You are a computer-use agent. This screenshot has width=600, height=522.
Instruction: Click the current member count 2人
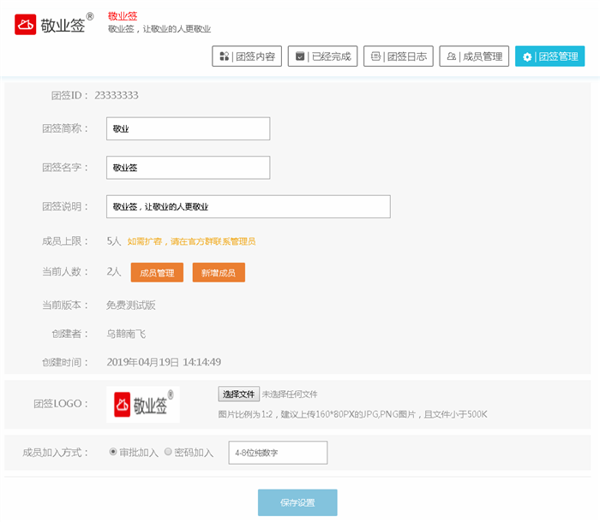click(114, 272)
